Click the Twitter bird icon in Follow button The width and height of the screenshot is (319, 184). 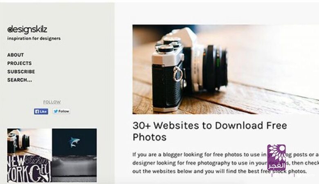coord(56,111)
